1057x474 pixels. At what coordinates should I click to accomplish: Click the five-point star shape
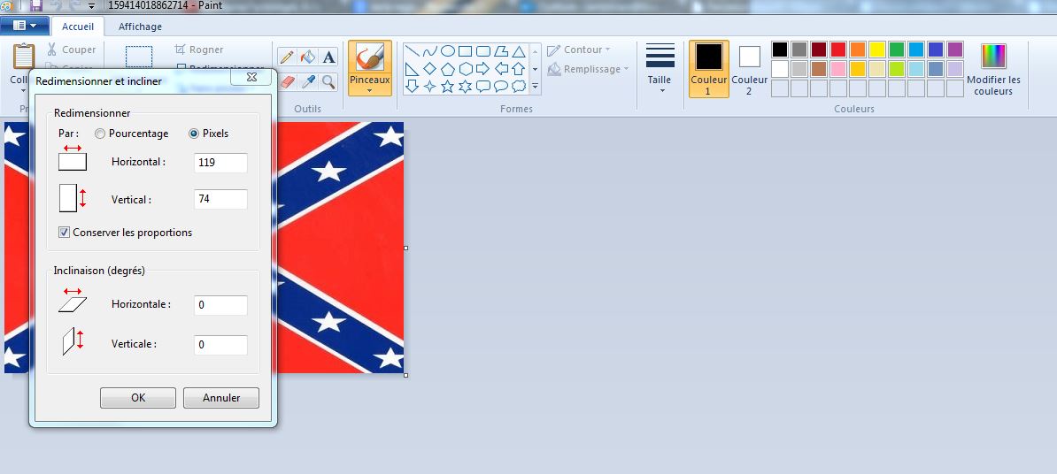pyautogui.click(x=447, y=87)
